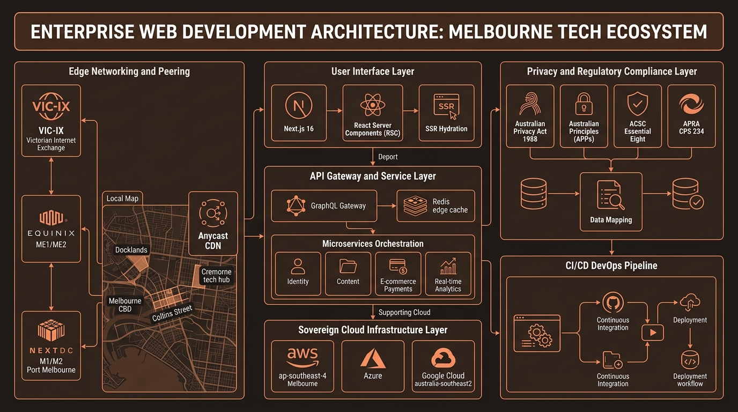Click the Sovereign Cloud Infrastructure Layer heading

[x=373, y=330]
